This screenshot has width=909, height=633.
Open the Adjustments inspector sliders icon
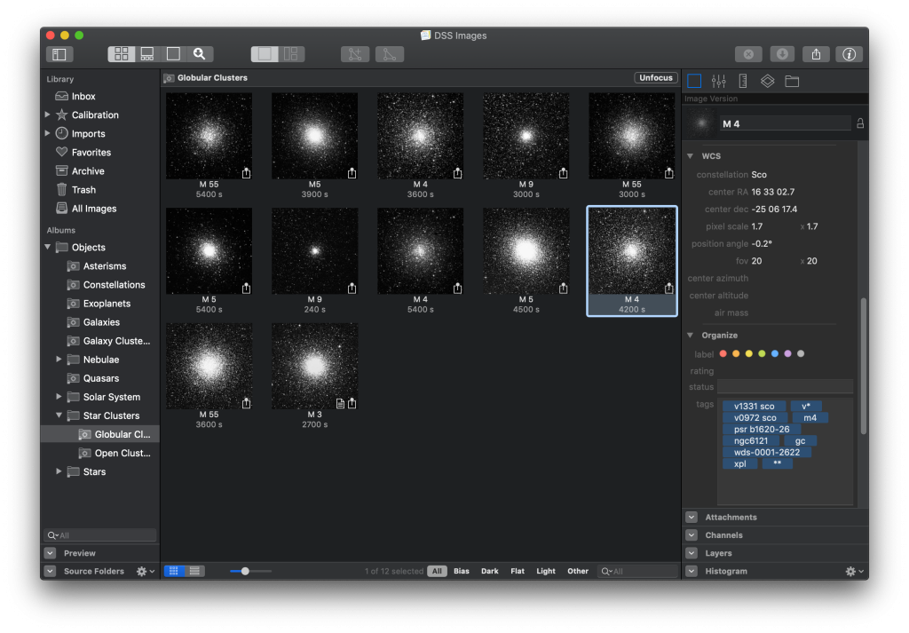pos(719,80)
